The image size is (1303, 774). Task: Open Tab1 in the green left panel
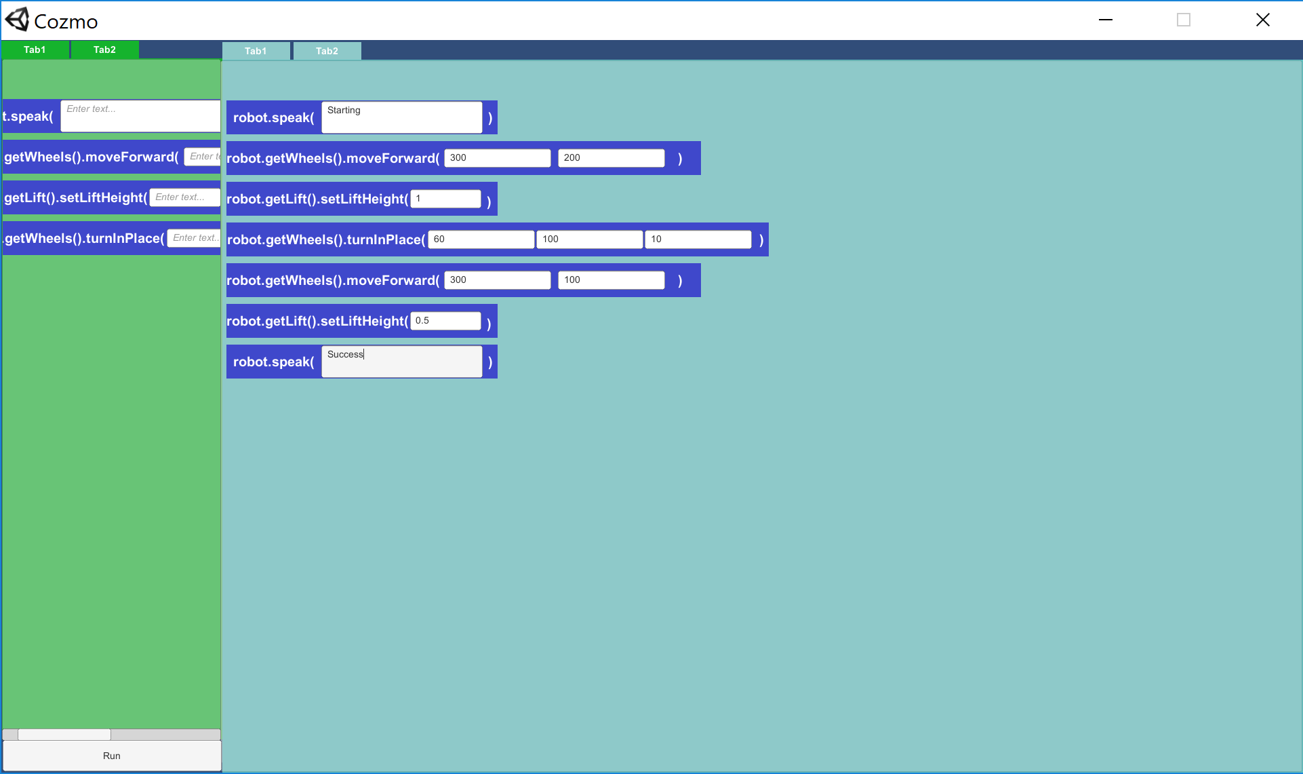pos(35,50)
